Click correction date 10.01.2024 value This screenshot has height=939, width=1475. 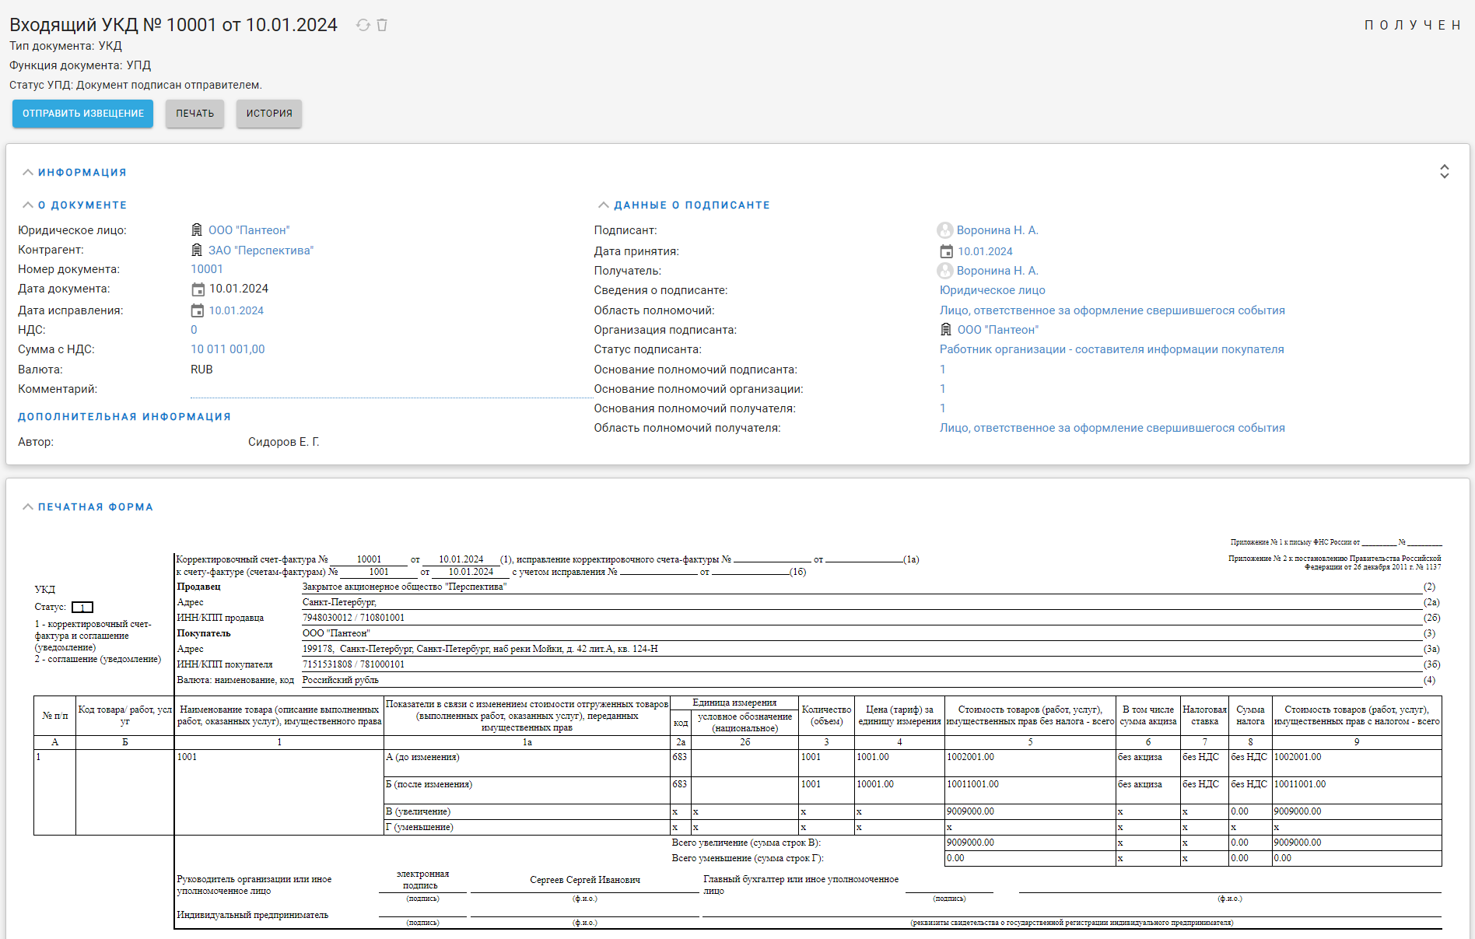coord(236,310)
